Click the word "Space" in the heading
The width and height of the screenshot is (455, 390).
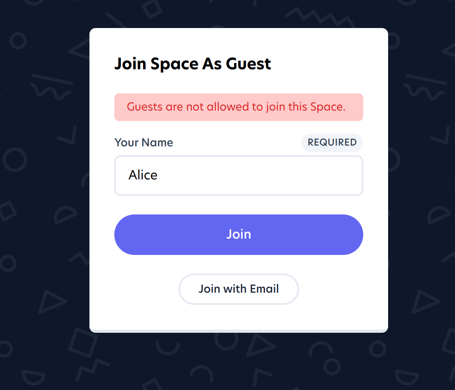tap(174, 64)
